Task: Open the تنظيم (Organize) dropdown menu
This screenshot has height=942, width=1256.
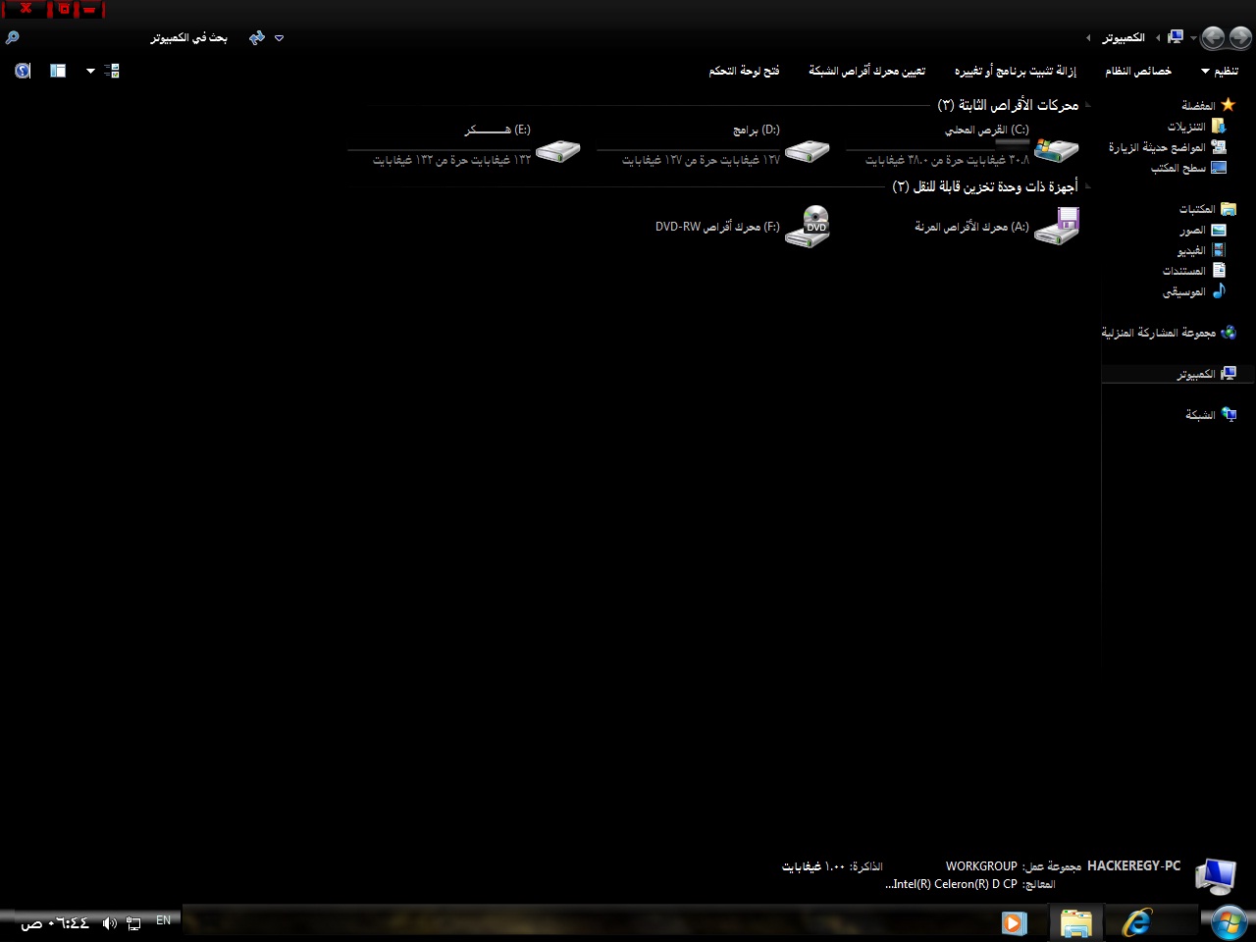Action: point(1220,71)
